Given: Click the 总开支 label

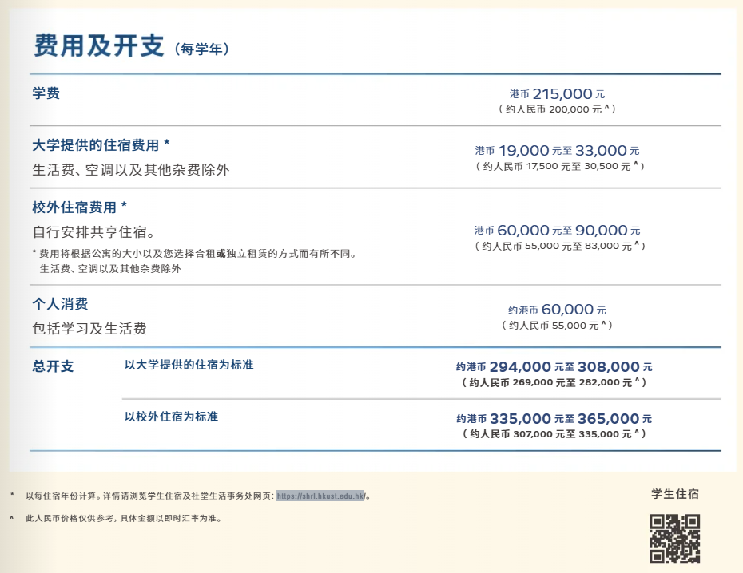Looking at the screenshot, I should (53, 366).
